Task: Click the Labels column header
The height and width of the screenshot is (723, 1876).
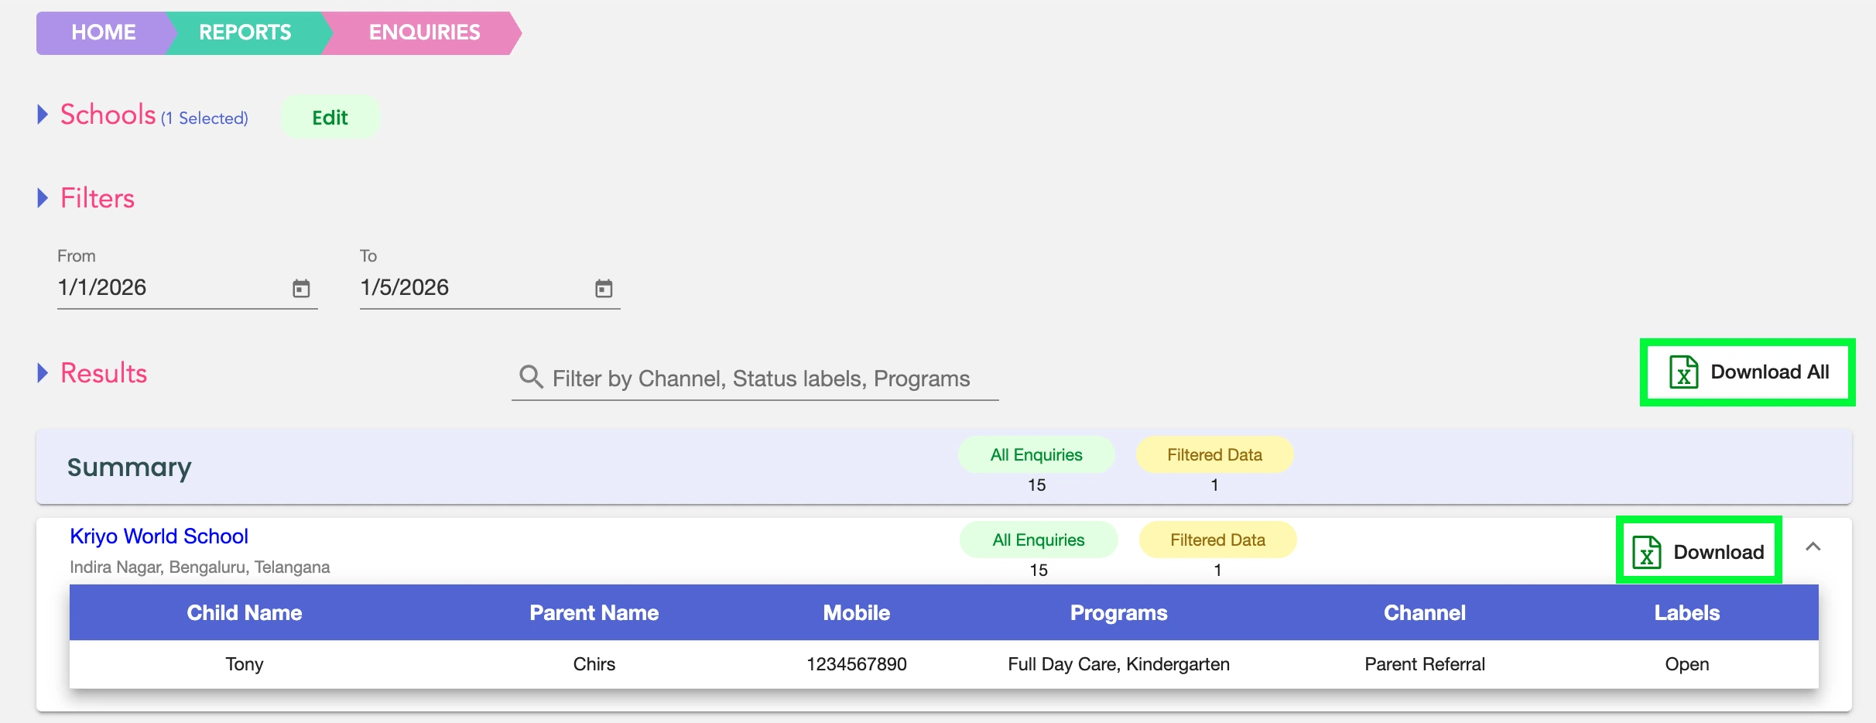Action: [x=1687, y=613]
